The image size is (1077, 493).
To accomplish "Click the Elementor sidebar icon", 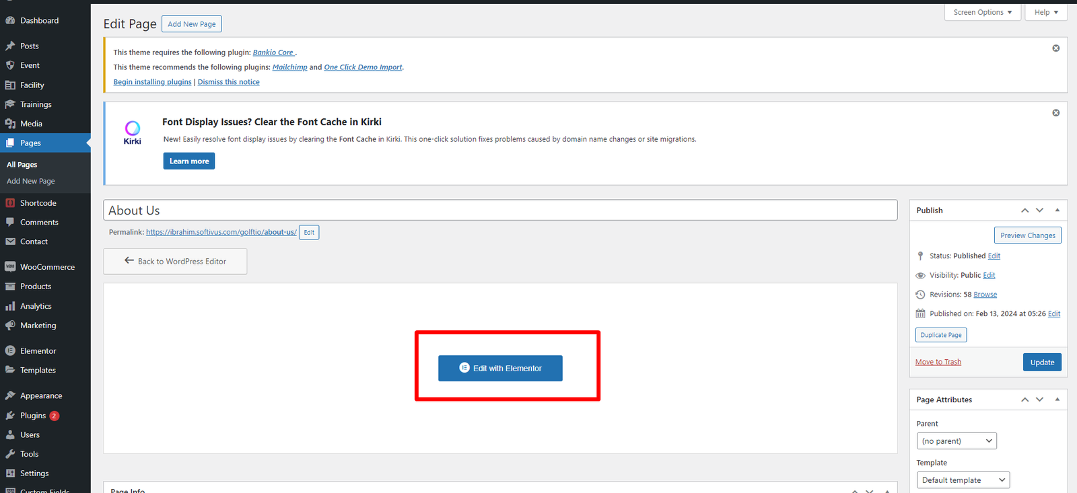I will coord(10,351).
